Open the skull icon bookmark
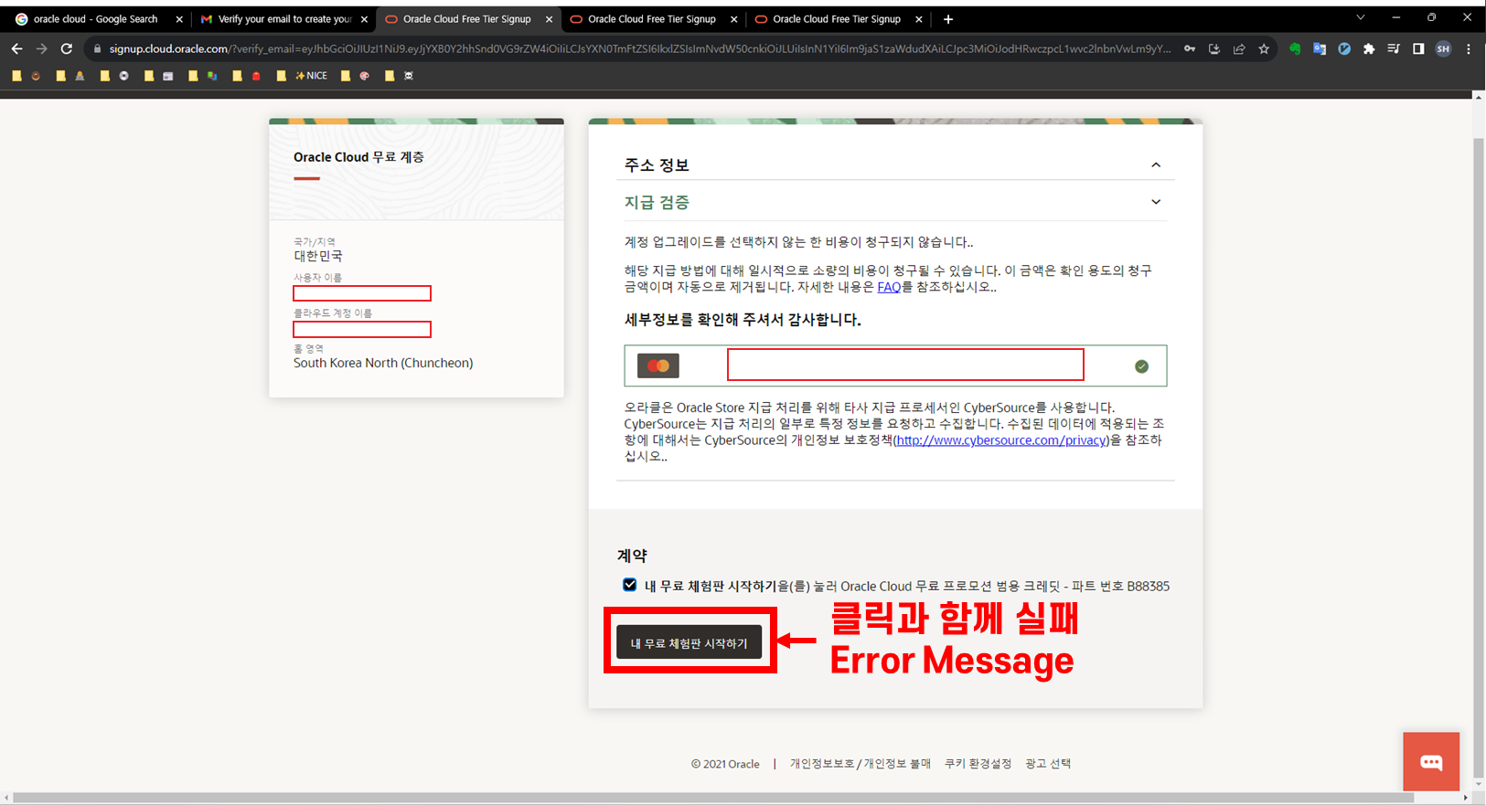 [409, 76]
